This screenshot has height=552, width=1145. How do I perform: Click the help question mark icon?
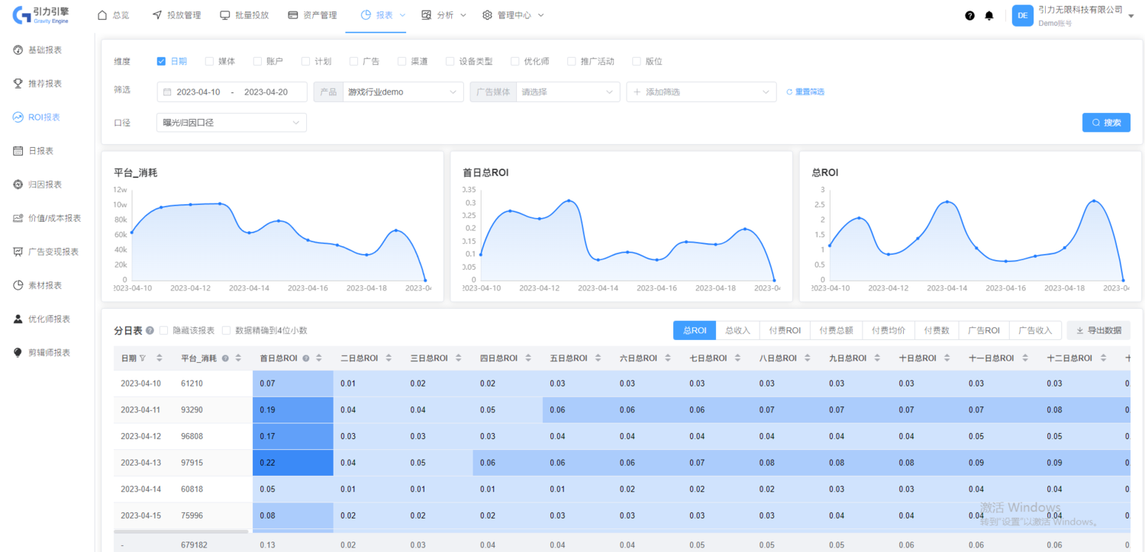coord(969,15)
